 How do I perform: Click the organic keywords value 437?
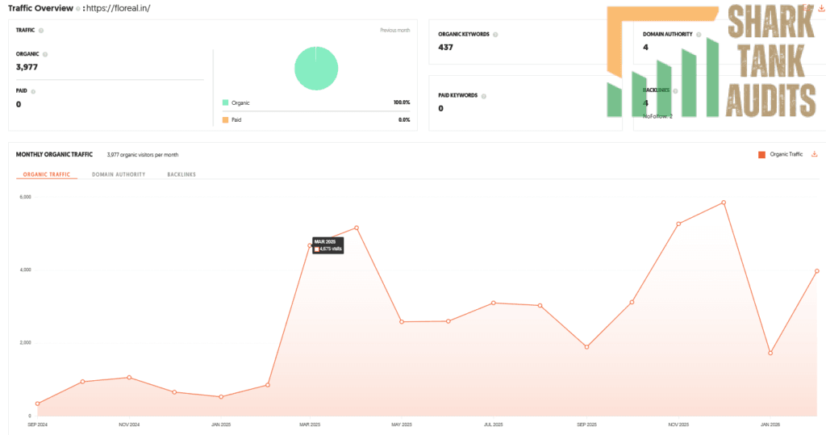pyautogui.click(x=445, y=48)
